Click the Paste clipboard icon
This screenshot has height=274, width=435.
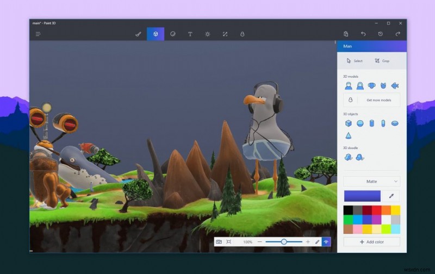point(346,34)
